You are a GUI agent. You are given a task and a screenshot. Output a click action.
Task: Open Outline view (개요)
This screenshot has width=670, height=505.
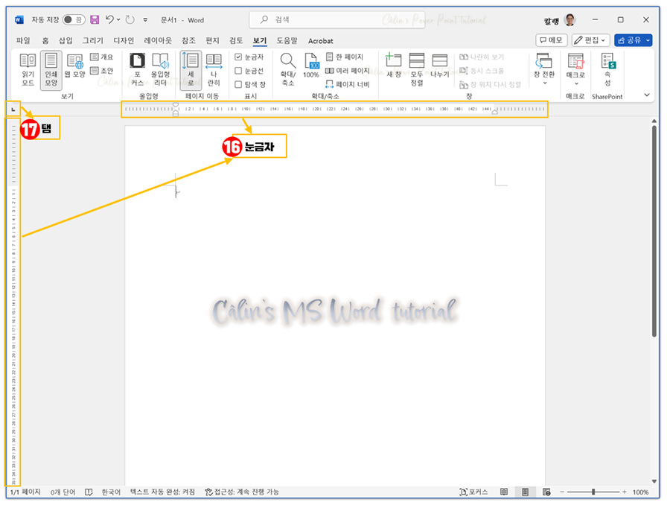tap(102, 57)
